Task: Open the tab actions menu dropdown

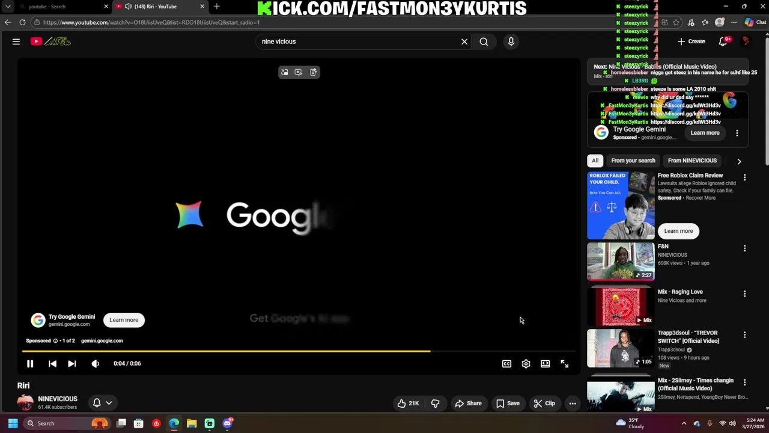Action: (8, 7)
